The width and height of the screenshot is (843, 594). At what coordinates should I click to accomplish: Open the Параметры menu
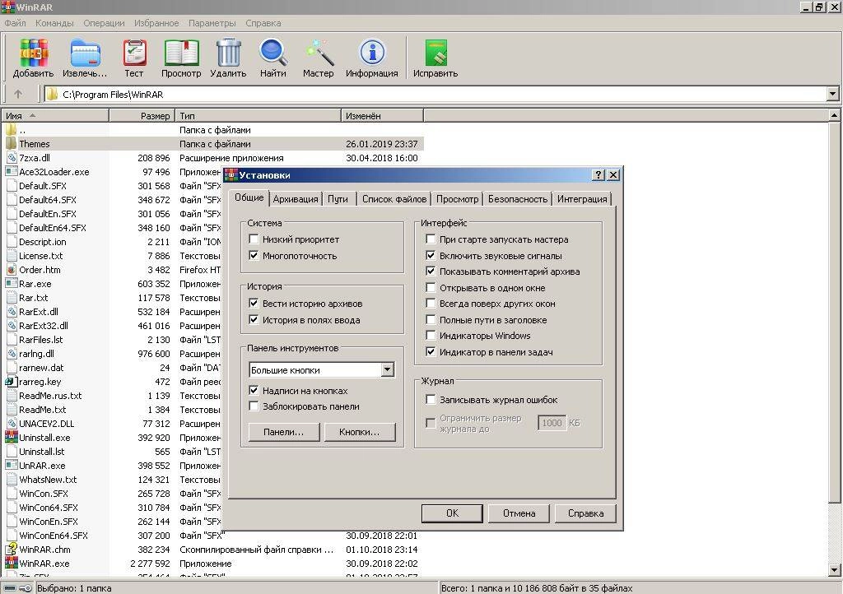pyautogui.click(x=212, y=23)
